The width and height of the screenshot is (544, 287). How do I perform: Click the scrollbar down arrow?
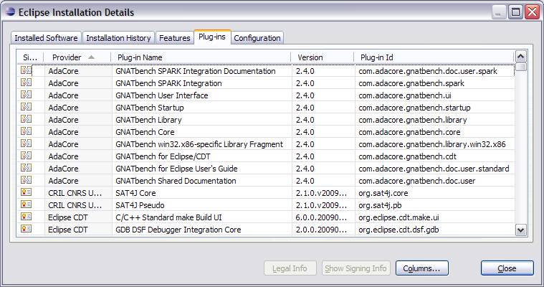pos(521,230)
